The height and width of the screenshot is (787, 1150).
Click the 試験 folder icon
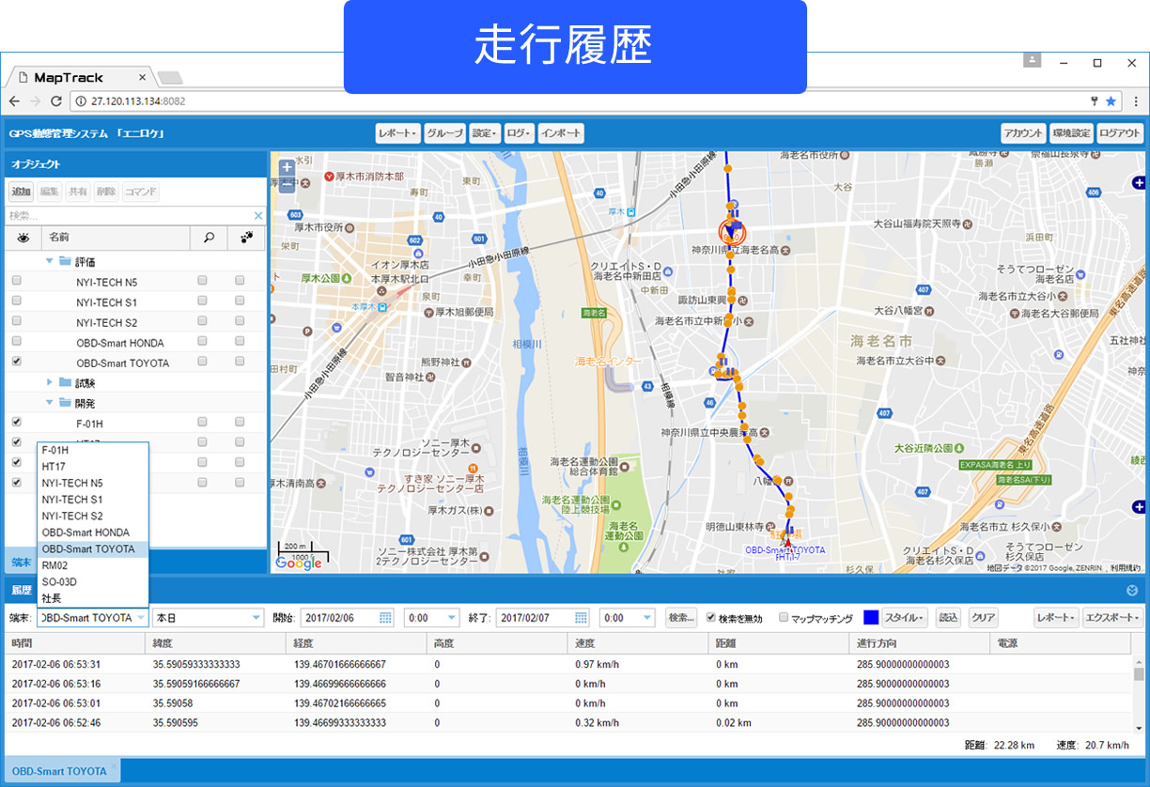point(65,383)
